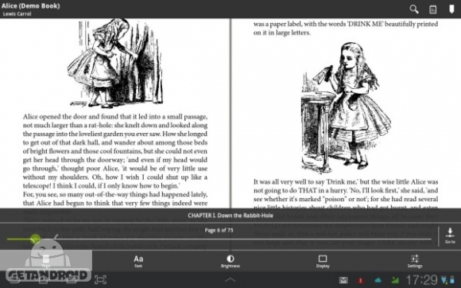
Task: Tap the paragraph starting 'Alice opened the door'
Action: [115, 151]
